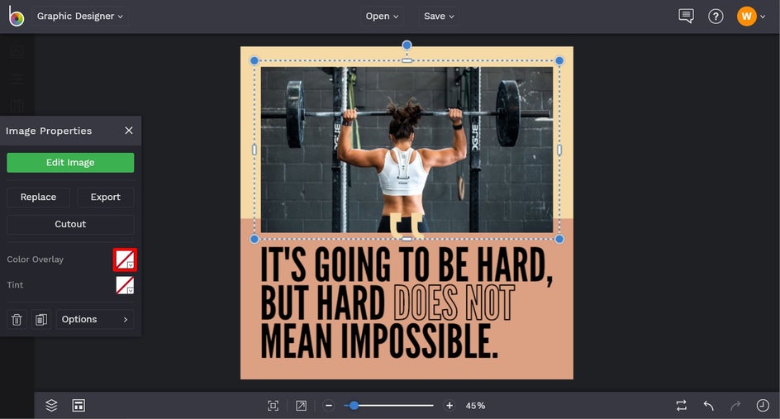Screen dimensions: 780x419
Task: Select the weightlifter photo on canvas
Action: pyautogui.click(x=407, y=150)
